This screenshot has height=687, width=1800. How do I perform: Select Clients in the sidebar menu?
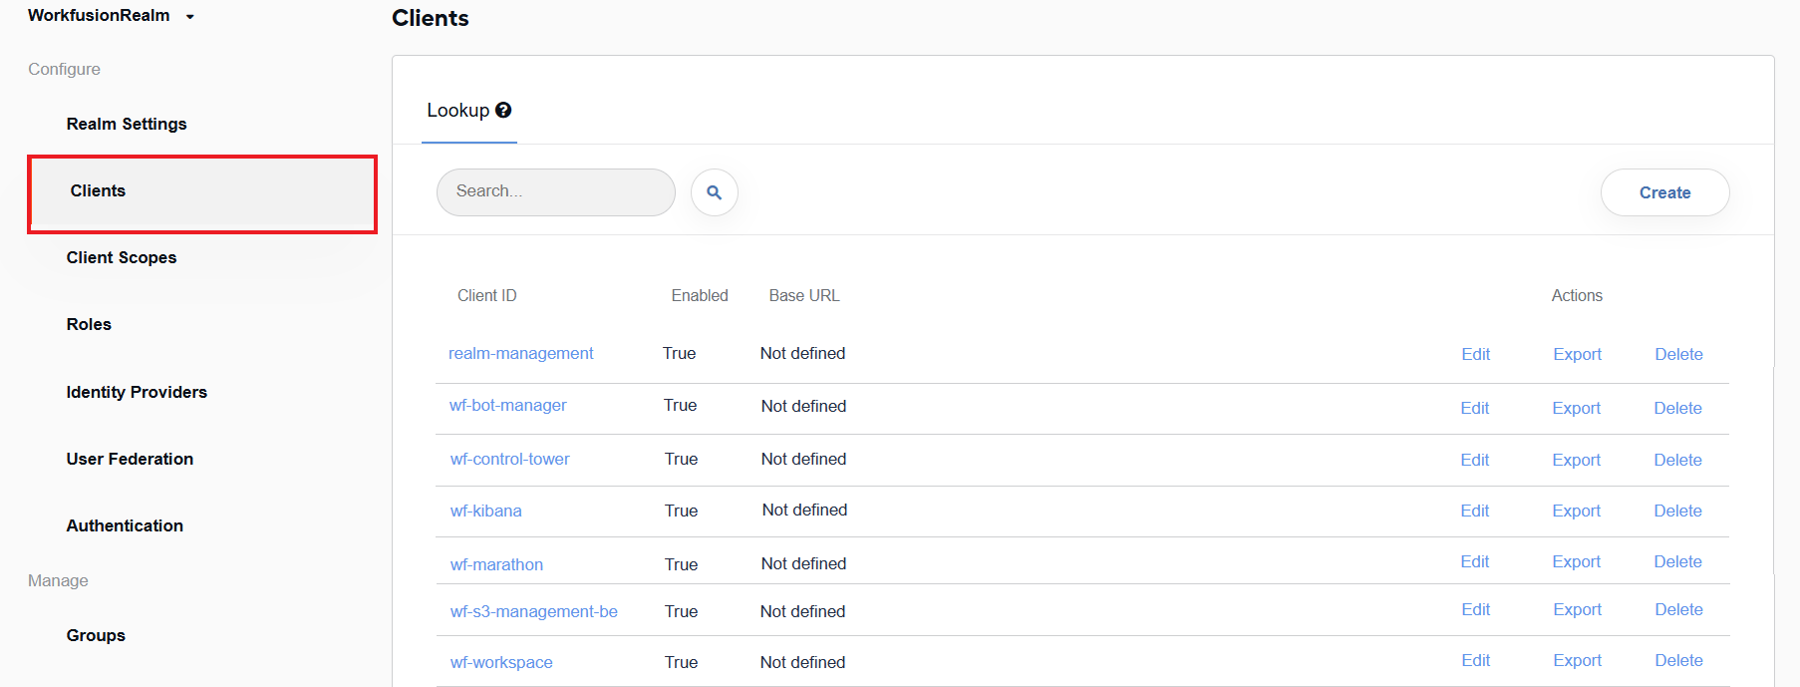pos(202,193)
